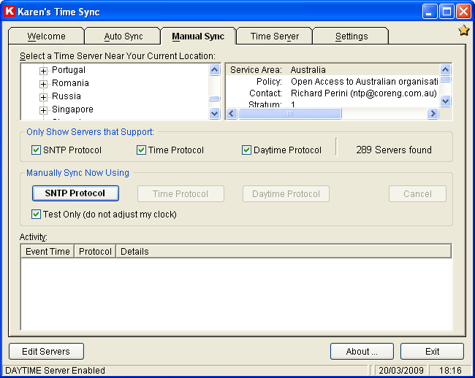Image resolution: width=475 pixels, height=378 pixels.
Task: Click the server list scroll up arrow
Action: 214,70
